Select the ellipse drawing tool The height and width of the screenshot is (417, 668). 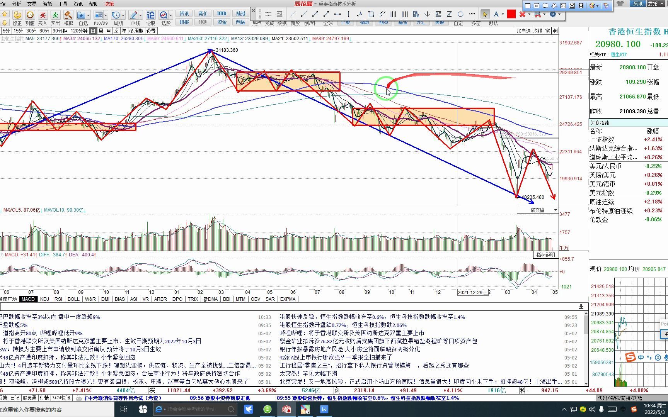460,14
